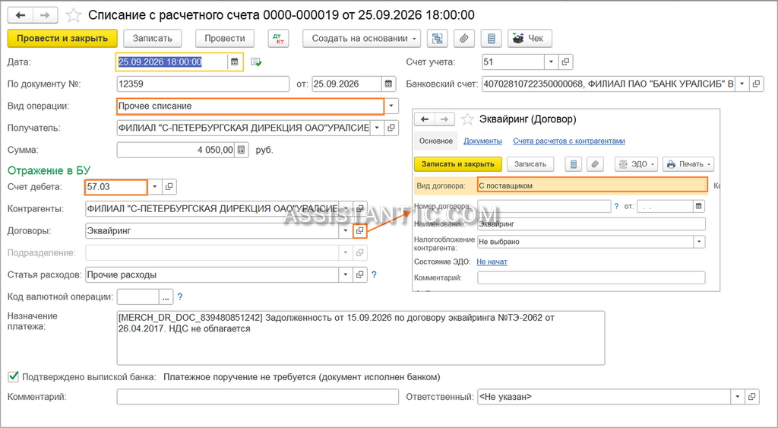Open the Ответственный item form

[x=752, y=397]
